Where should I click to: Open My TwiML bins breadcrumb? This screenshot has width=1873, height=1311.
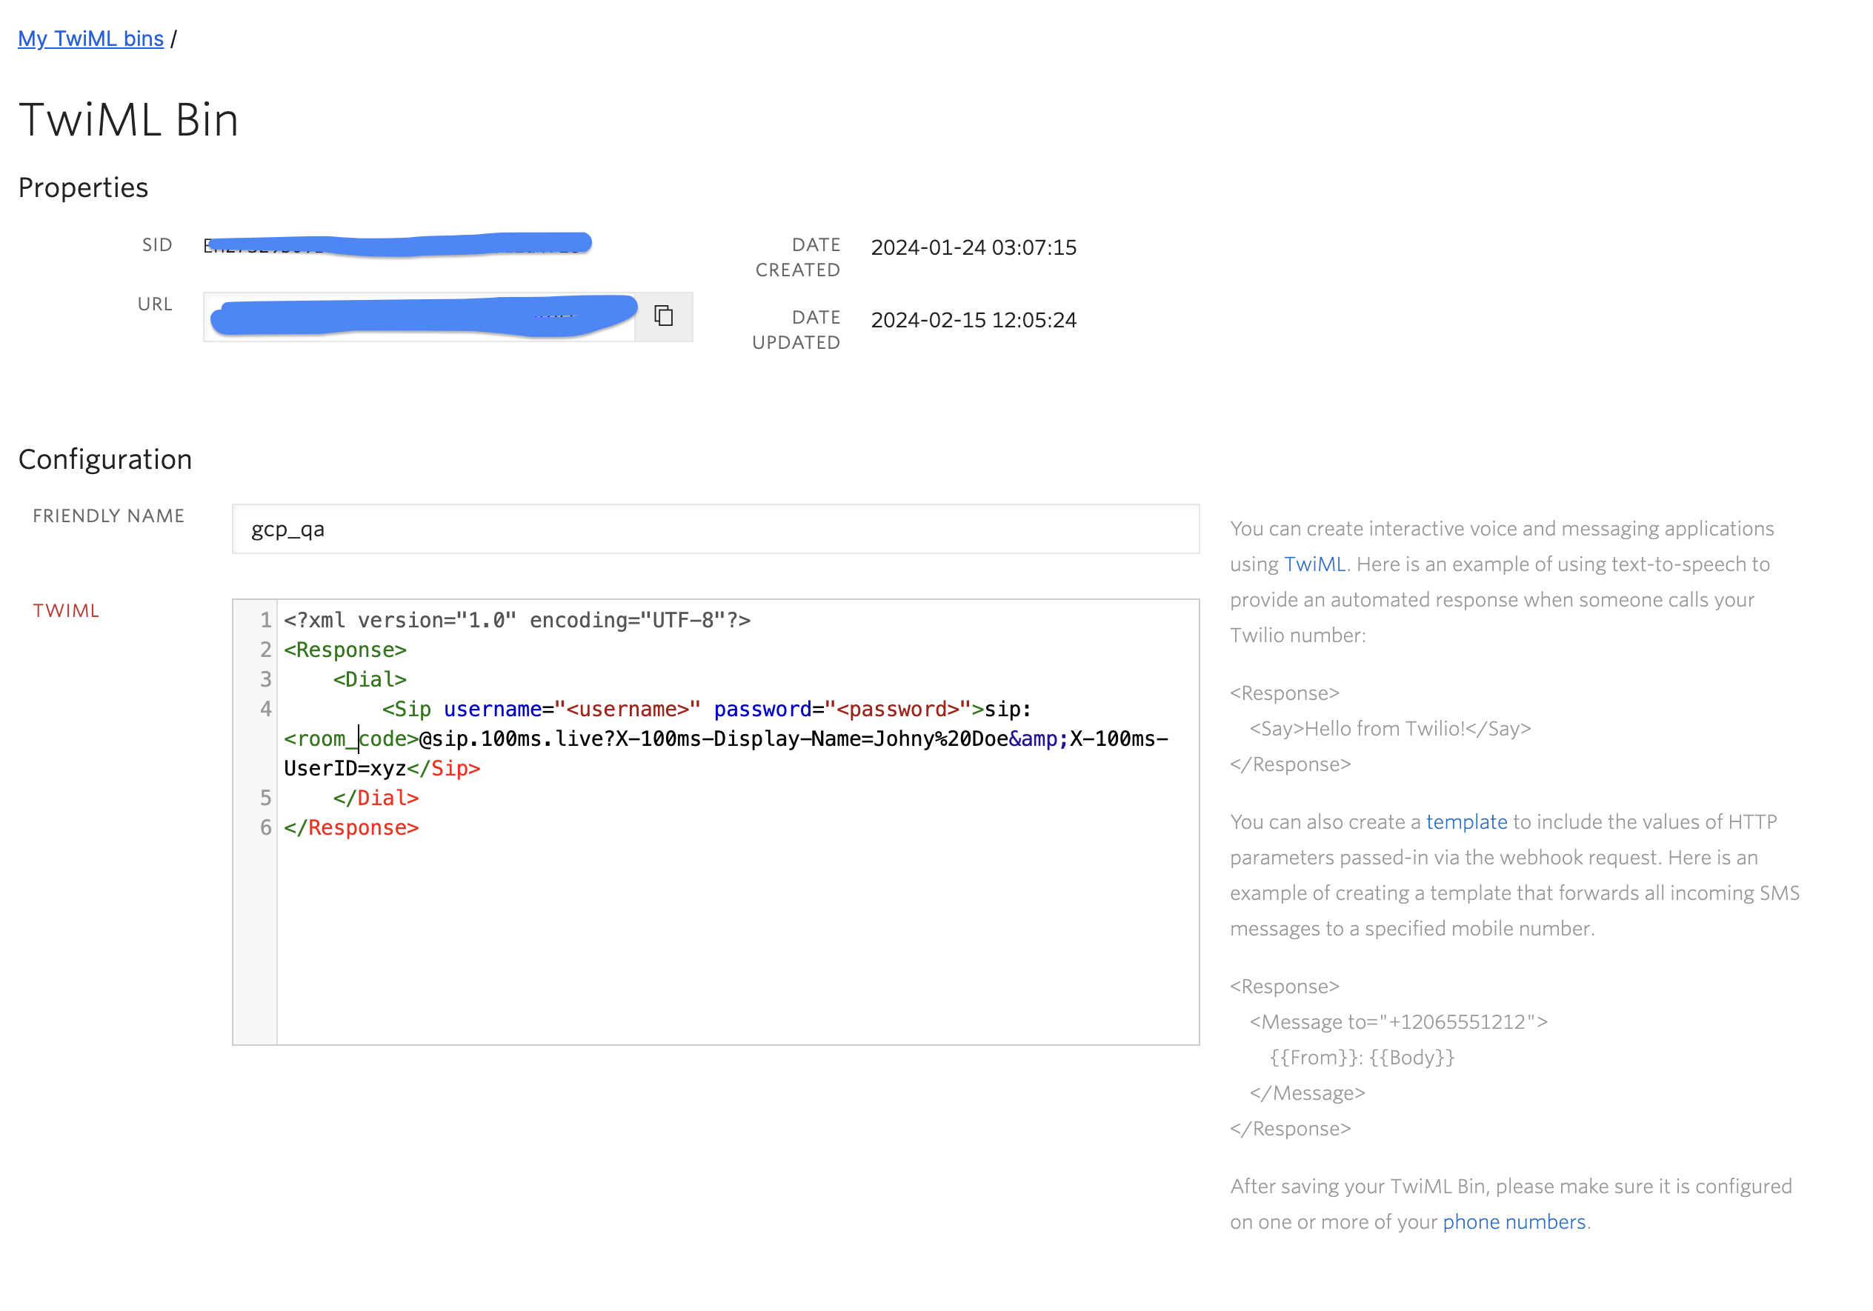click(x=90, y=38)
